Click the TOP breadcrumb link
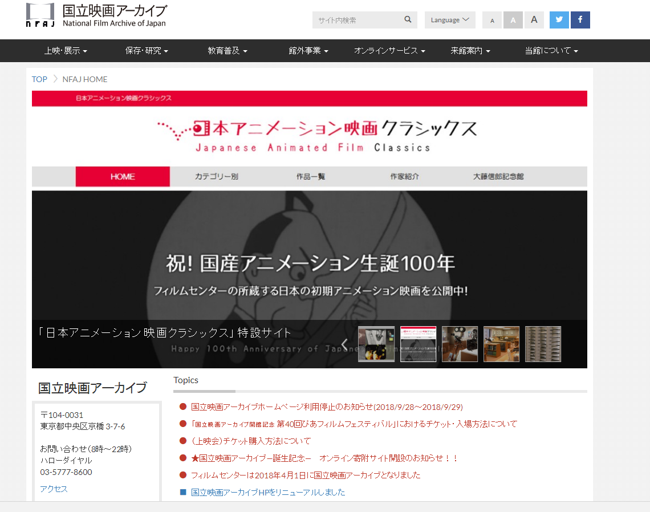This screenshot has width=650, height=512. 39,79
